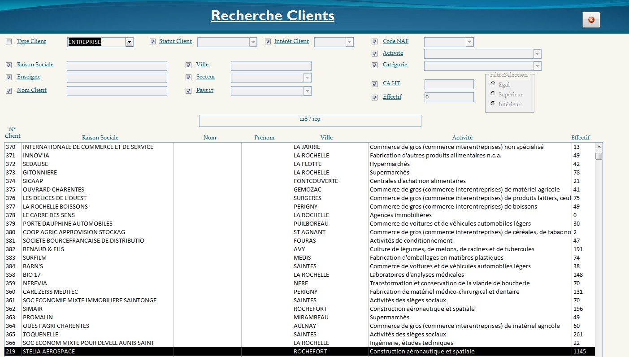Select the Egal filter option
Image resolution: width=629 pixels, height=357 pixels.
[x=493, y=84]
